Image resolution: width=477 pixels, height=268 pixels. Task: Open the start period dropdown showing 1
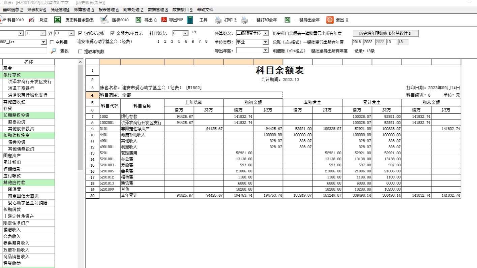pos(43,33)
